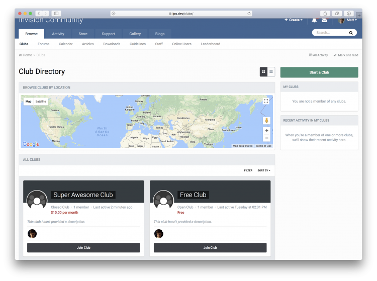Click the Home breadcrumb icon
377x281 pixels.
click(x=20, y=55)
